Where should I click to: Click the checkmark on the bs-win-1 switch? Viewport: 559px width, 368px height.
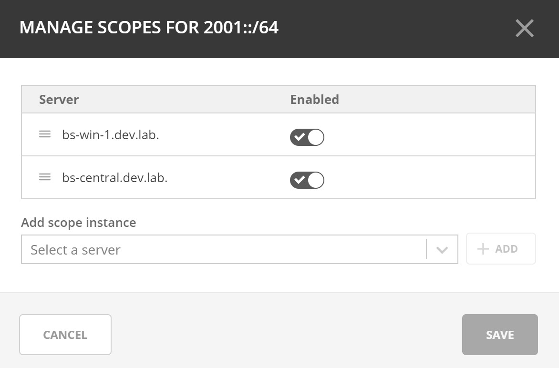pos(300,137)
